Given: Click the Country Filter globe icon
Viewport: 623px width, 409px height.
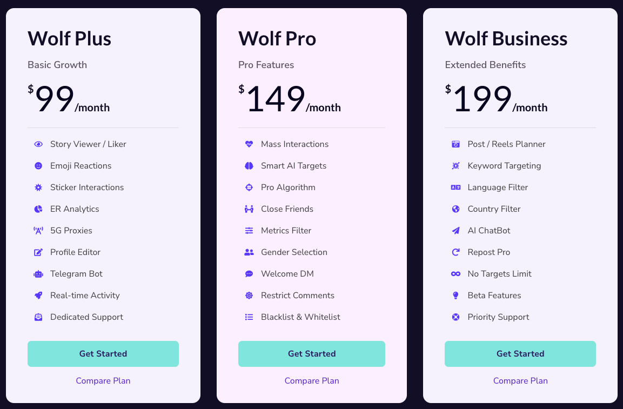Looking at the screenshot, I should pos(455,209).
